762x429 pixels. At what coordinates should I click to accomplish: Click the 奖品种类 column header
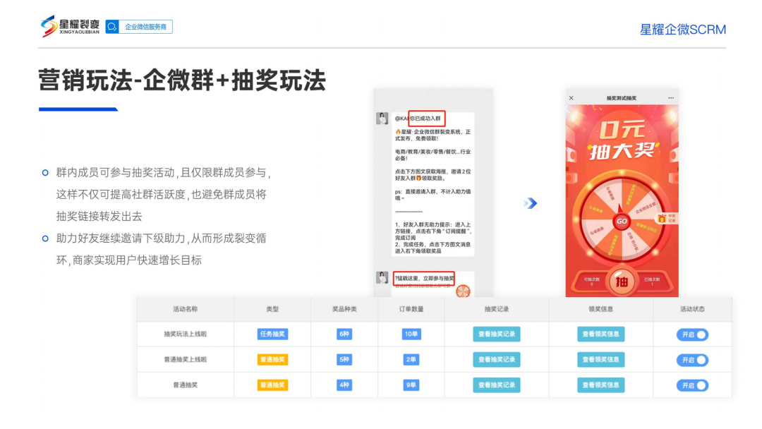[x=344, y=309]
